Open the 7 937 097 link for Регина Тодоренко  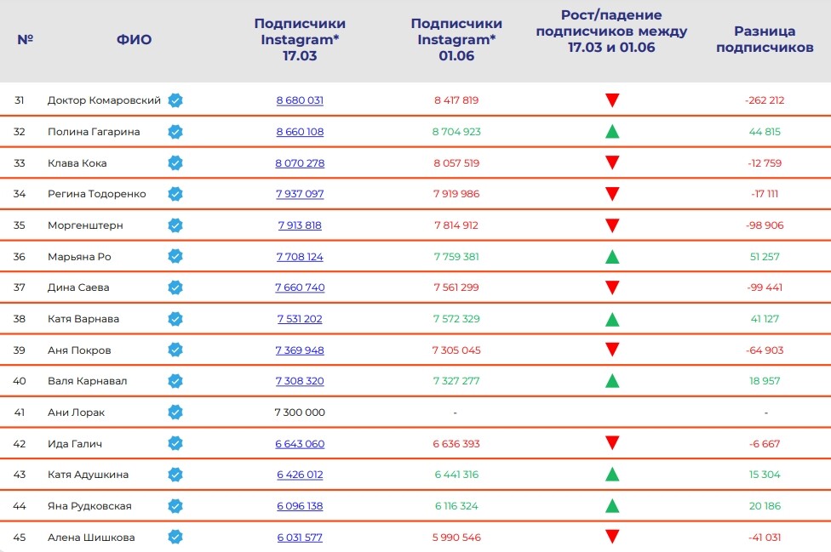pyautogui.click(x=300, y=194)
